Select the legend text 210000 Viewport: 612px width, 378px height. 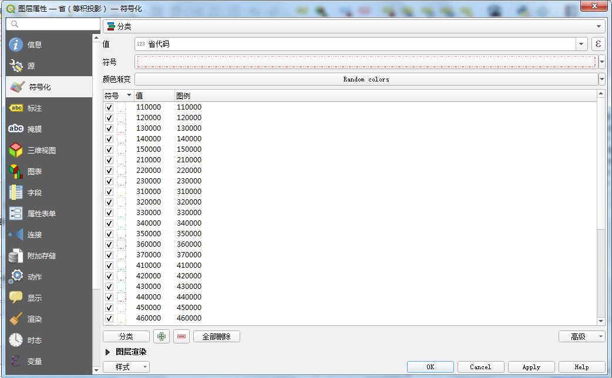[189, 160]
